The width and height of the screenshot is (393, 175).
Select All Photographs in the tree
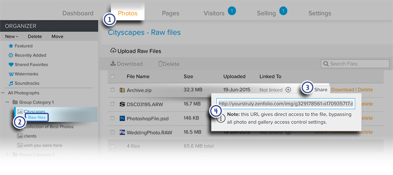point(24,93)
